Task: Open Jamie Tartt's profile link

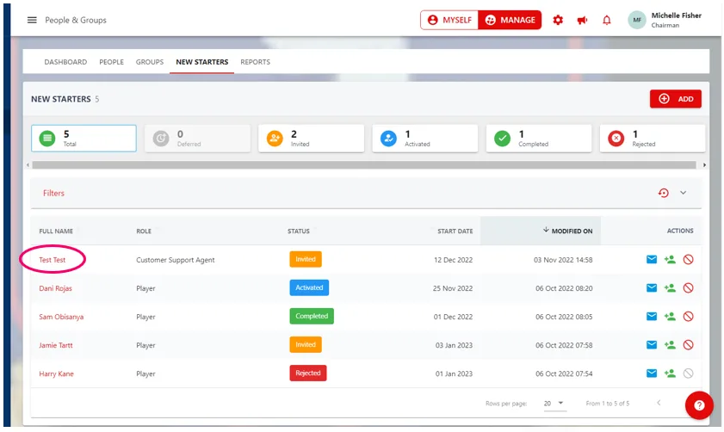Action: (x=55, y=345)
